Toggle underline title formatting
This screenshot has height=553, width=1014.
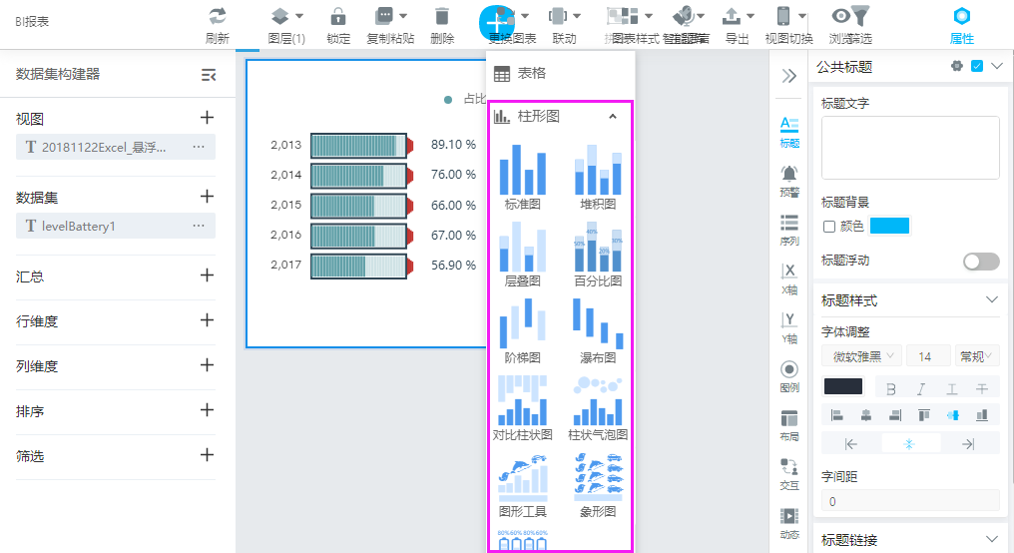952,388
